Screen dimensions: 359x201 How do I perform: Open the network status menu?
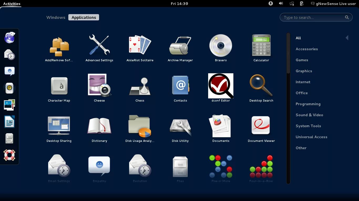tap(291, 3)
